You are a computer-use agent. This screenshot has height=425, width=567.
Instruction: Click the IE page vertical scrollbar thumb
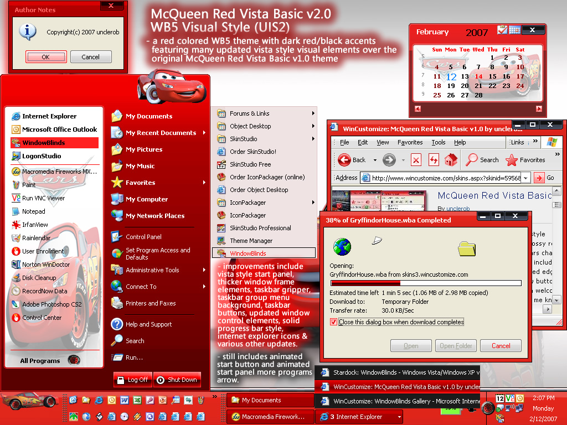point(556,205)
